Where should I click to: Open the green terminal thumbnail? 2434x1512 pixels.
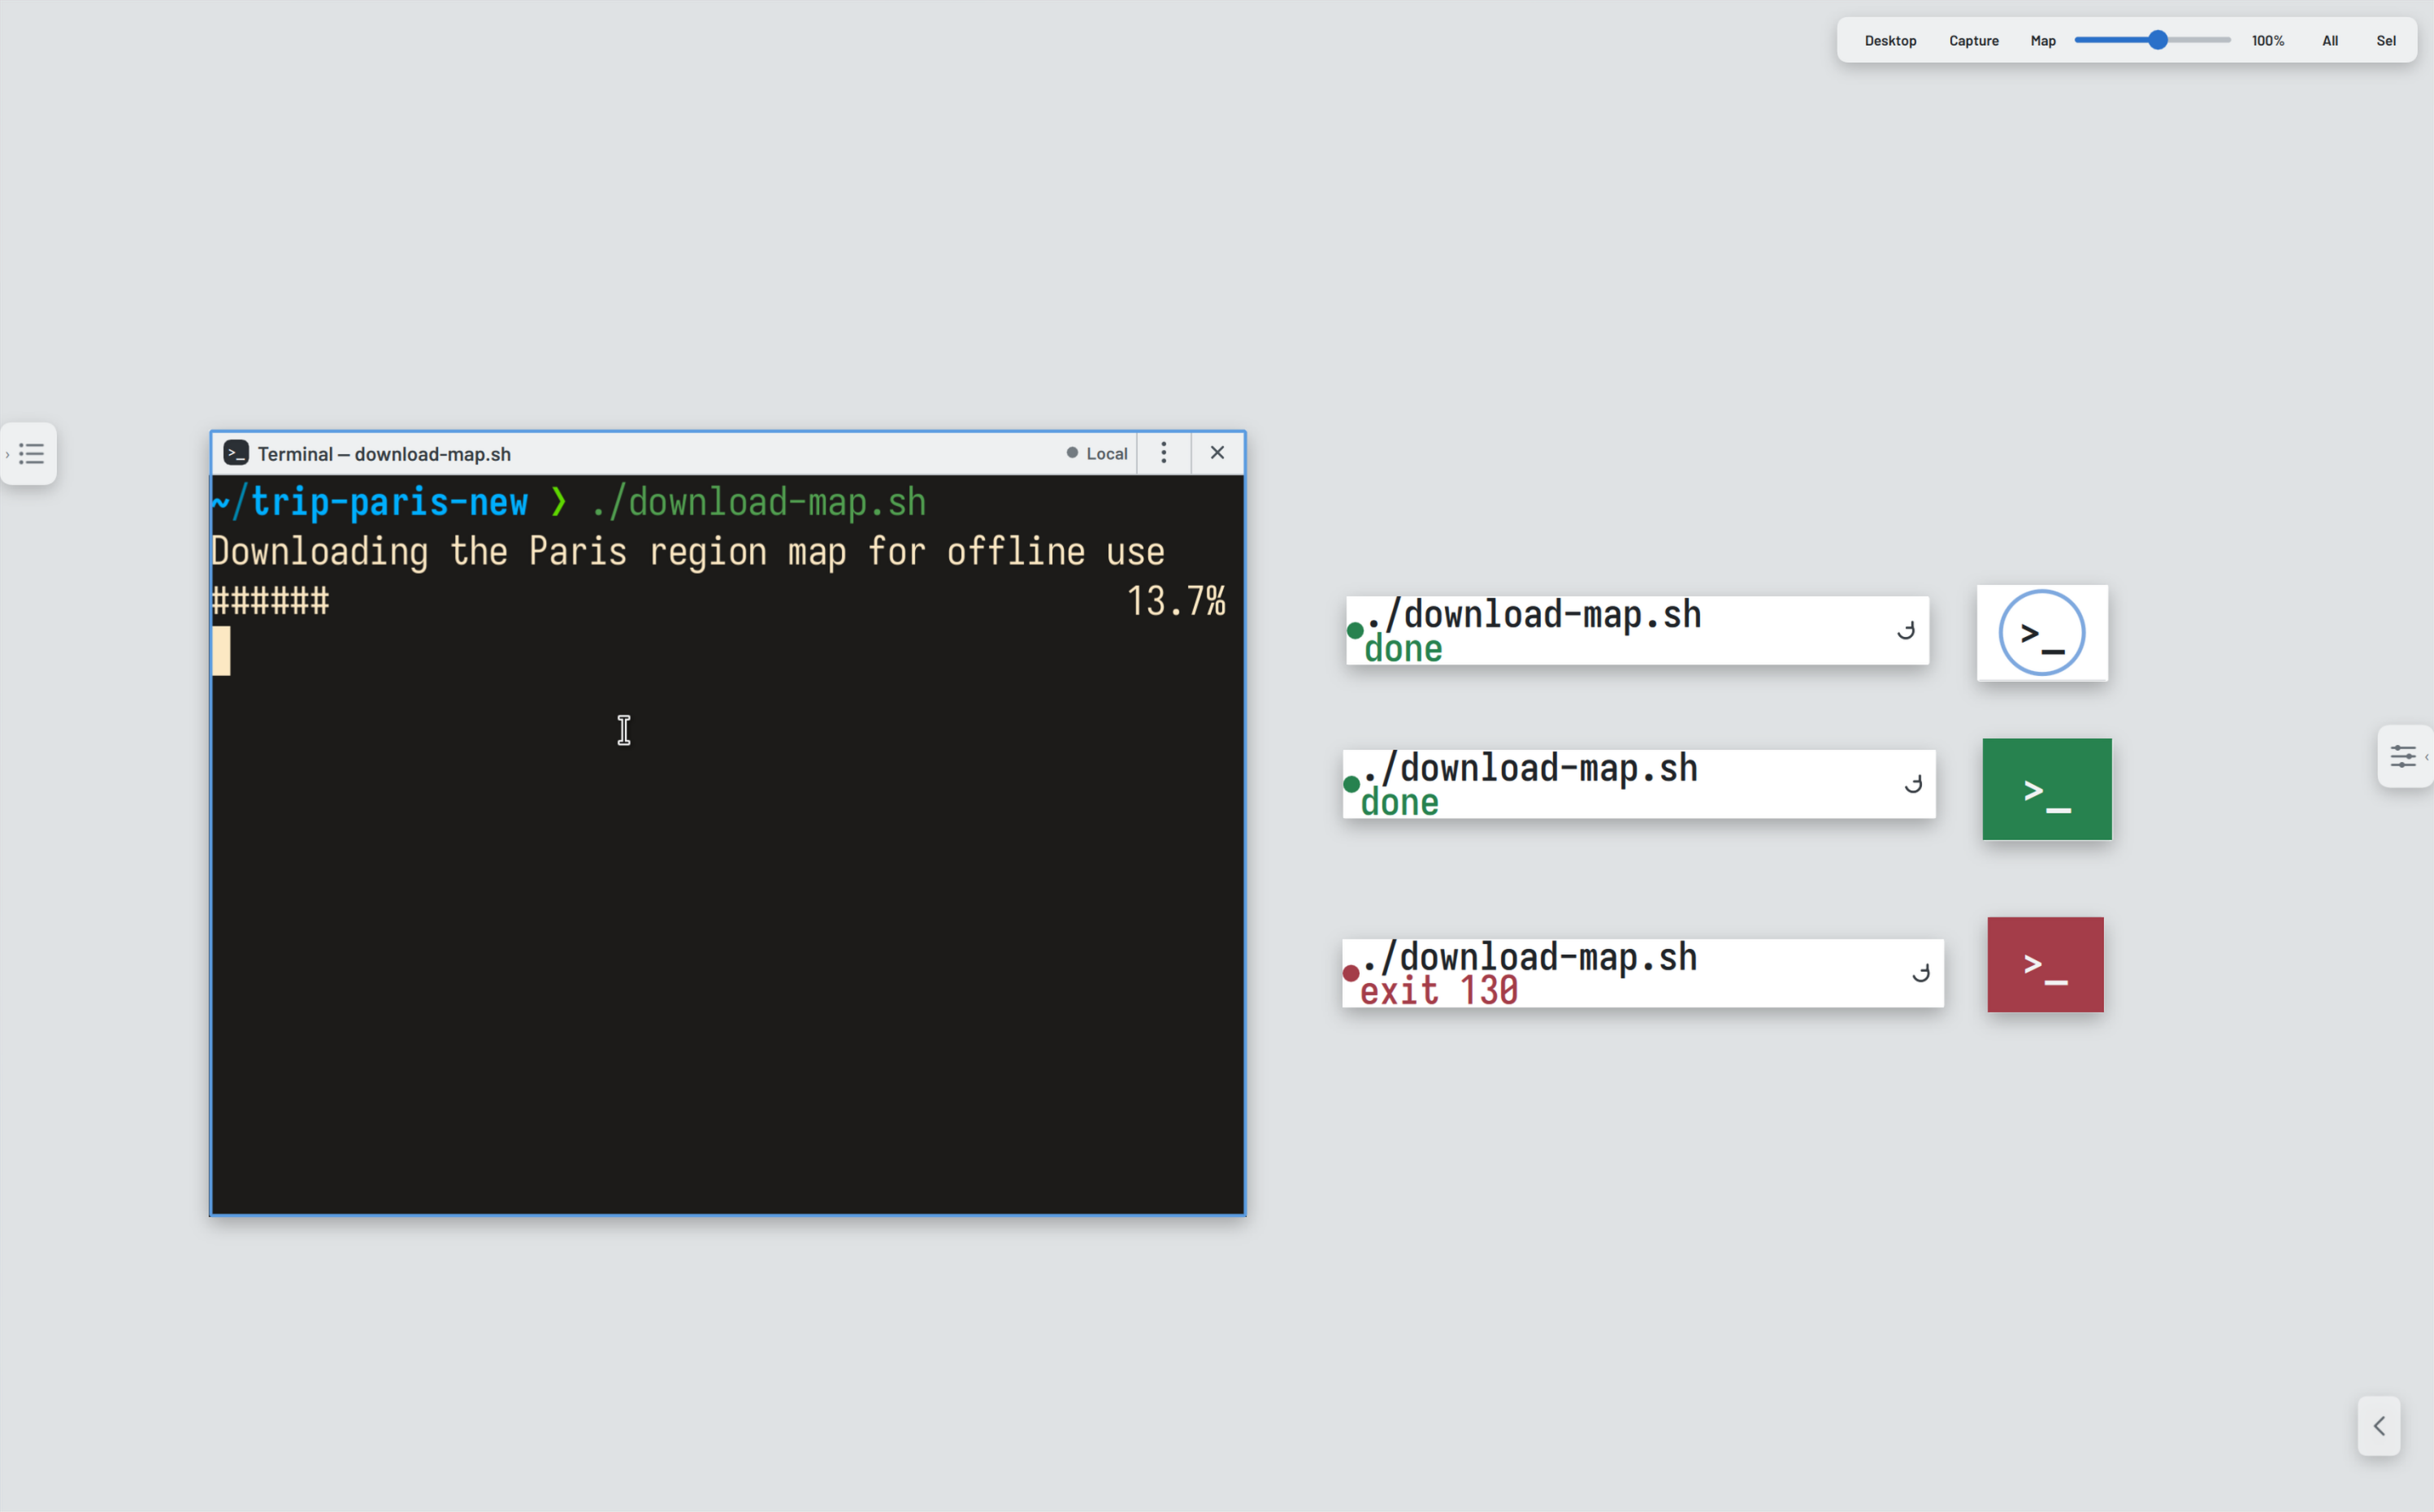click(x=2047, y=789)
